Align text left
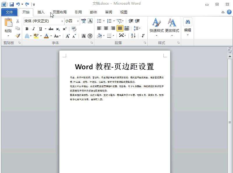This screenshot has width=233, height=173. pyautogui.click(x=99, y=28)
